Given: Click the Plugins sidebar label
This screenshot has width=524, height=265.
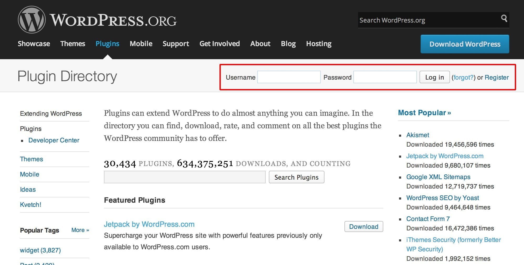Looking at the screenshot, I should point(31,129).
